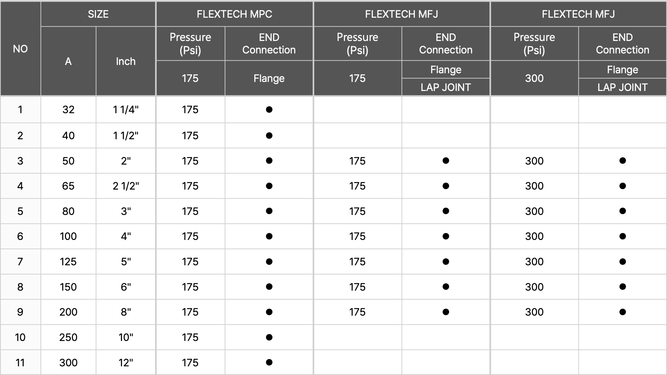Screen dimensions: 667x375
Task: Click the 300 pressure value in row 5
Action: point(534,211)
